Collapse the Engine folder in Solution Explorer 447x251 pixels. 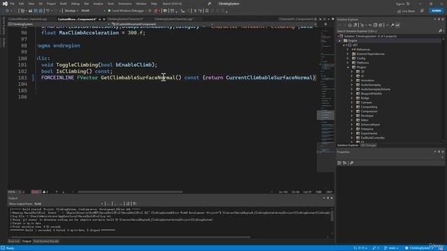tap(340, 40)
